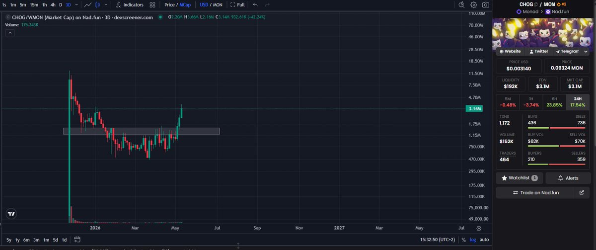Viewport: 596px width, 250px height.
Task: Open chart settings gear
Action: coord(473,4)
